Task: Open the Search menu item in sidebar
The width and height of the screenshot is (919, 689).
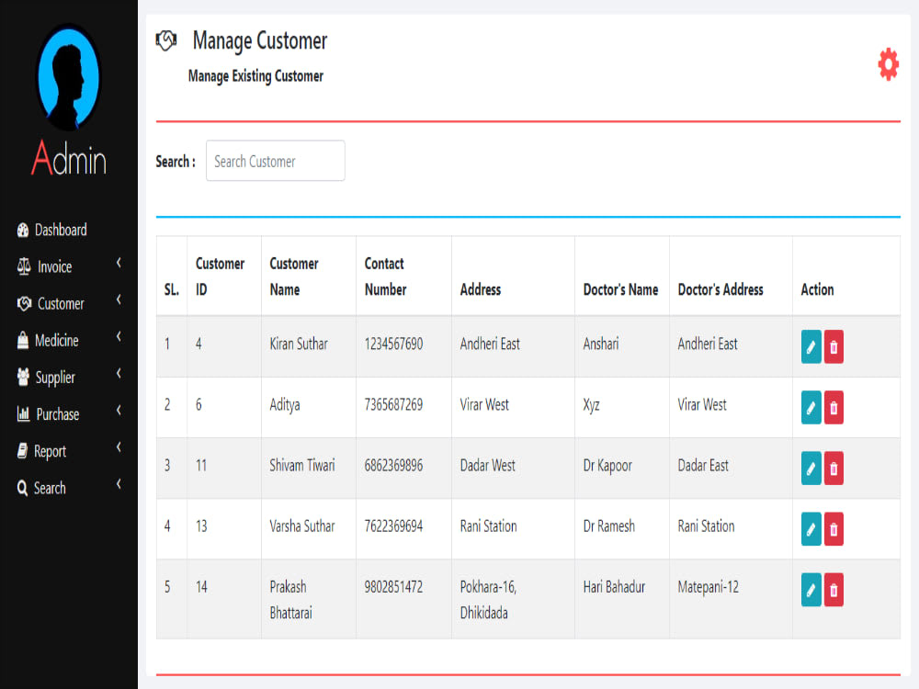Action: 50,488
